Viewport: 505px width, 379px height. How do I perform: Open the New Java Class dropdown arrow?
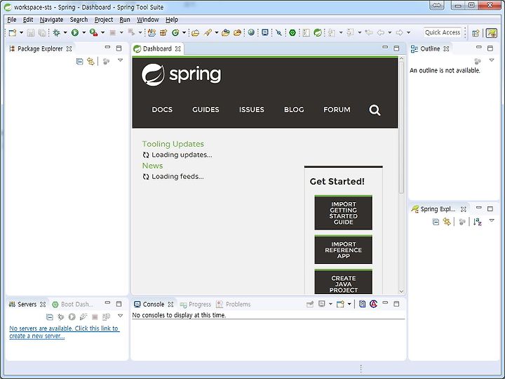coord(184,32)
